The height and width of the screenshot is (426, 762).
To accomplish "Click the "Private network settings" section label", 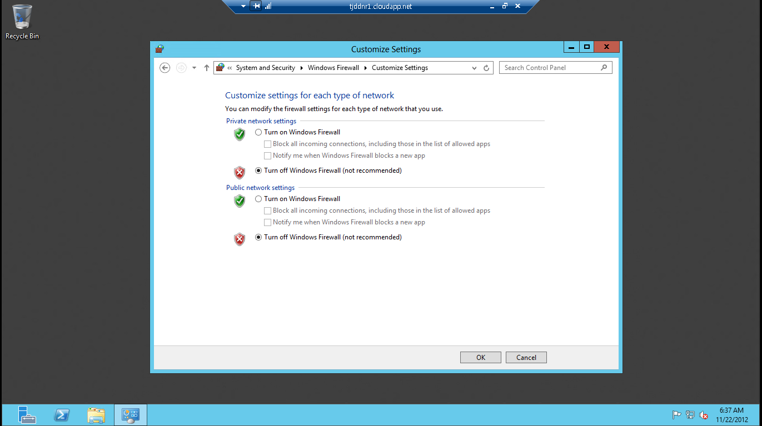I will point(261,121).
